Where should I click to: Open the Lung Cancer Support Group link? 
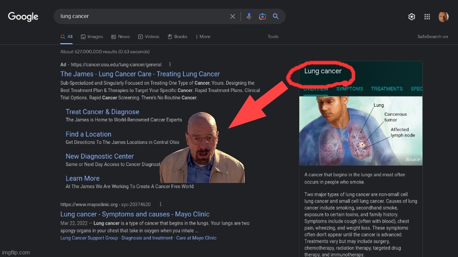pos(89,238)
